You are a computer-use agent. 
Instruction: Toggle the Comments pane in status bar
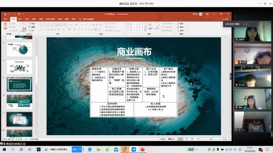(x=171, y=139)
